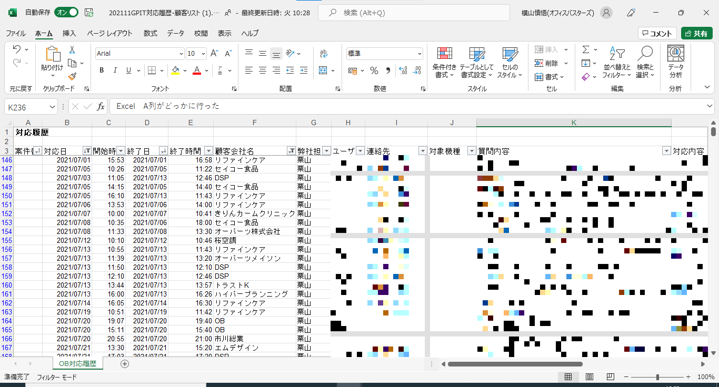Switch to the データ ribbon tab
719x387 pixels.
(176, 33)
